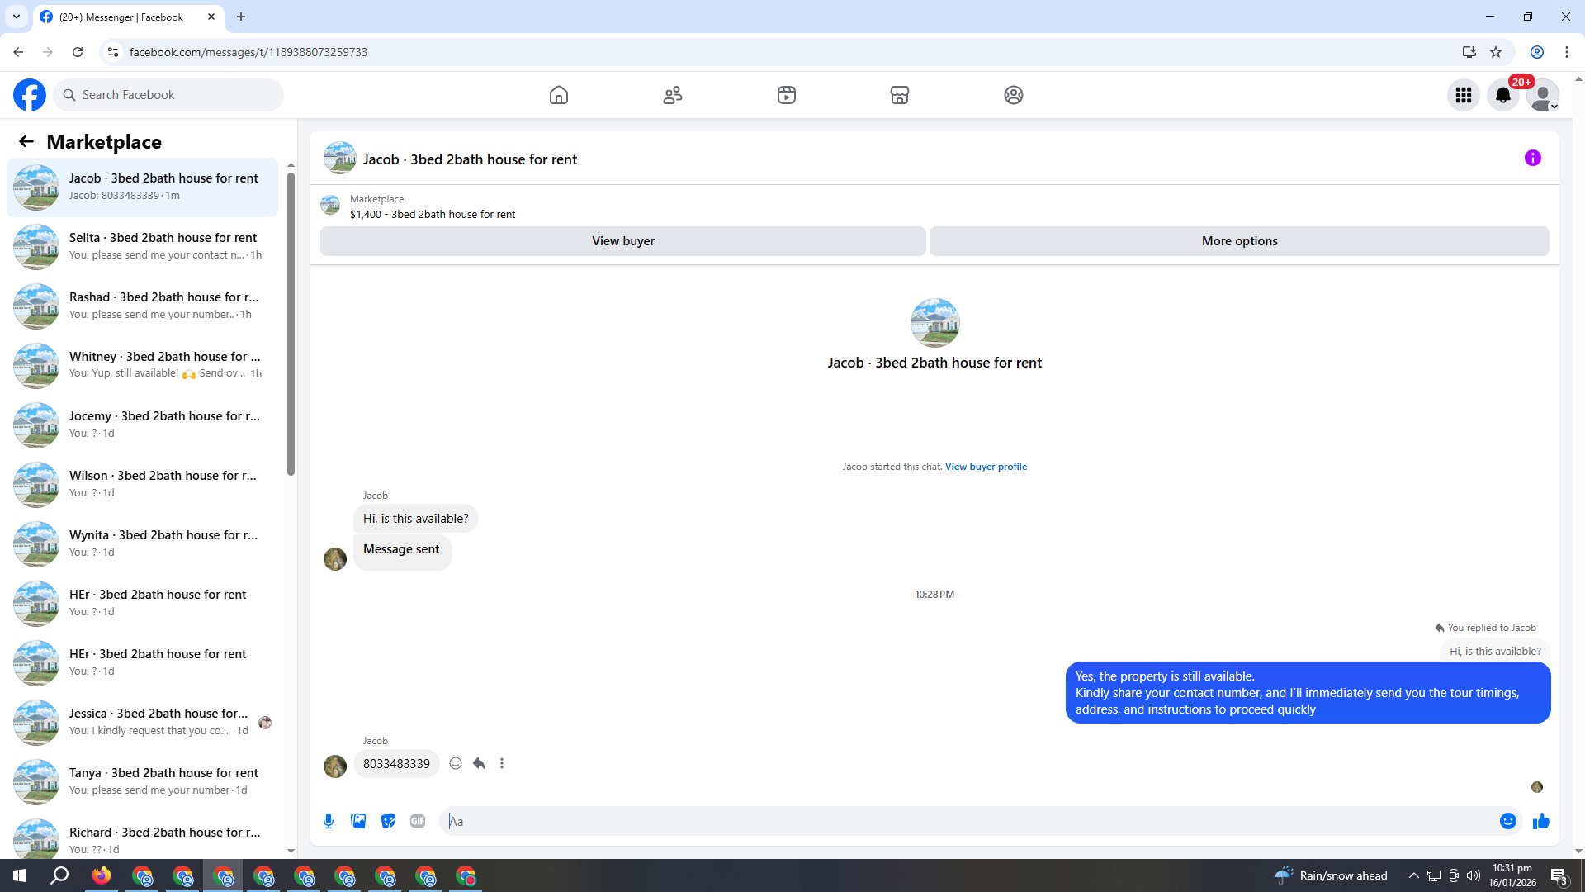This screenshot has width=1585, height=892.
Task: Reply to the 8033483339 message
Action: [x=479, y=763]
